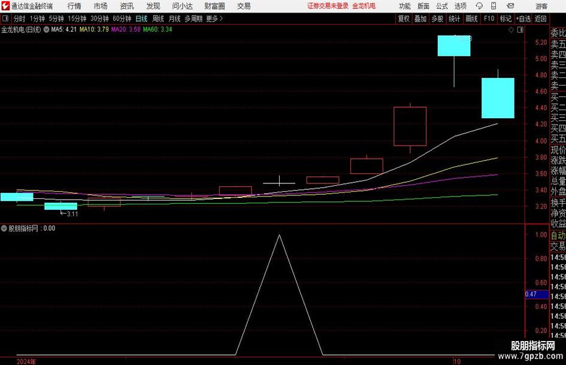
Task: Click the 金龙机电 stock name in title bar
Action: pyautogui.click(x=364, y=6)
